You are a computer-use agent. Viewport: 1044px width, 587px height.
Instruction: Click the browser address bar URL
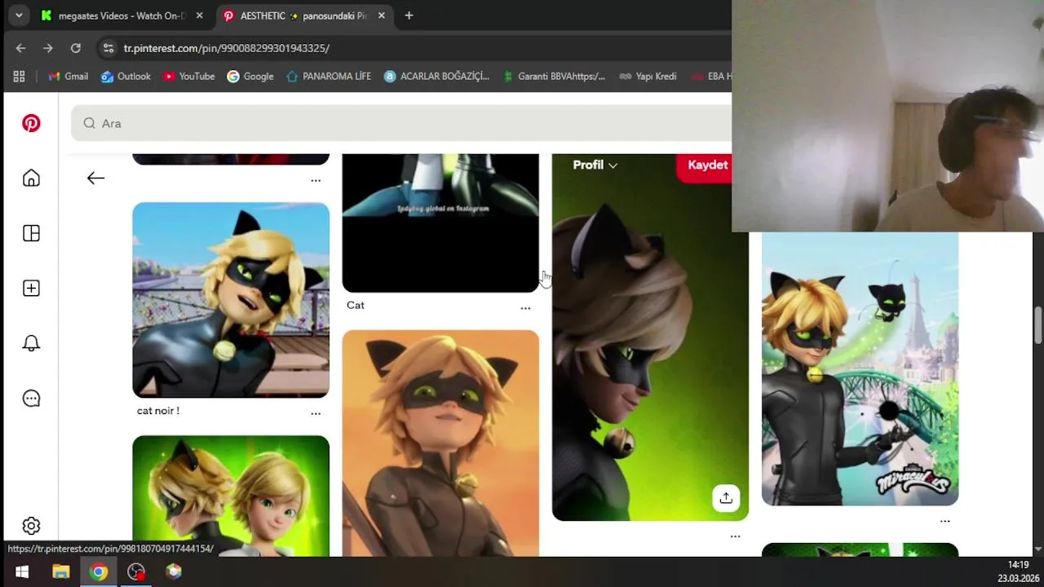click(x=227, y=48)
